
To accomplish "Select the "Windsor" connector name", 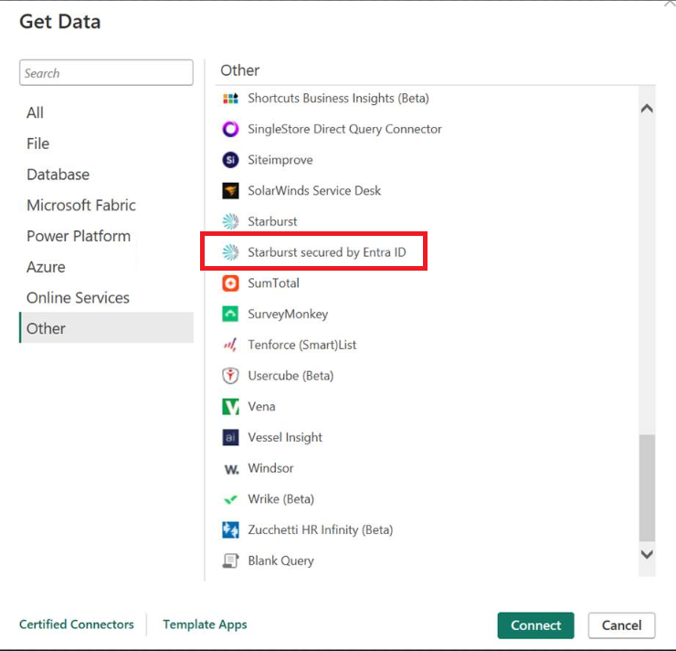I will (x=270, y=468).
